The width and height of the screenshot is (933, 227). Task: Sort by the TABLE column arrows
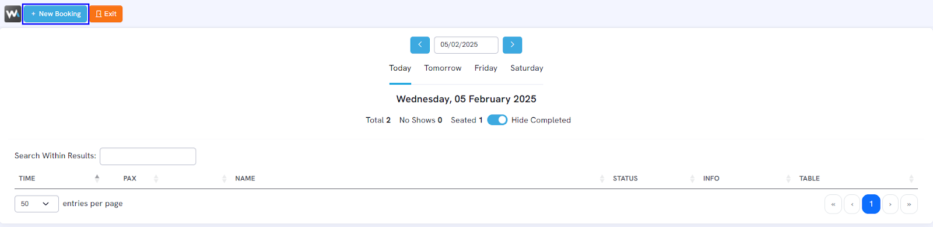click(911, 179)
